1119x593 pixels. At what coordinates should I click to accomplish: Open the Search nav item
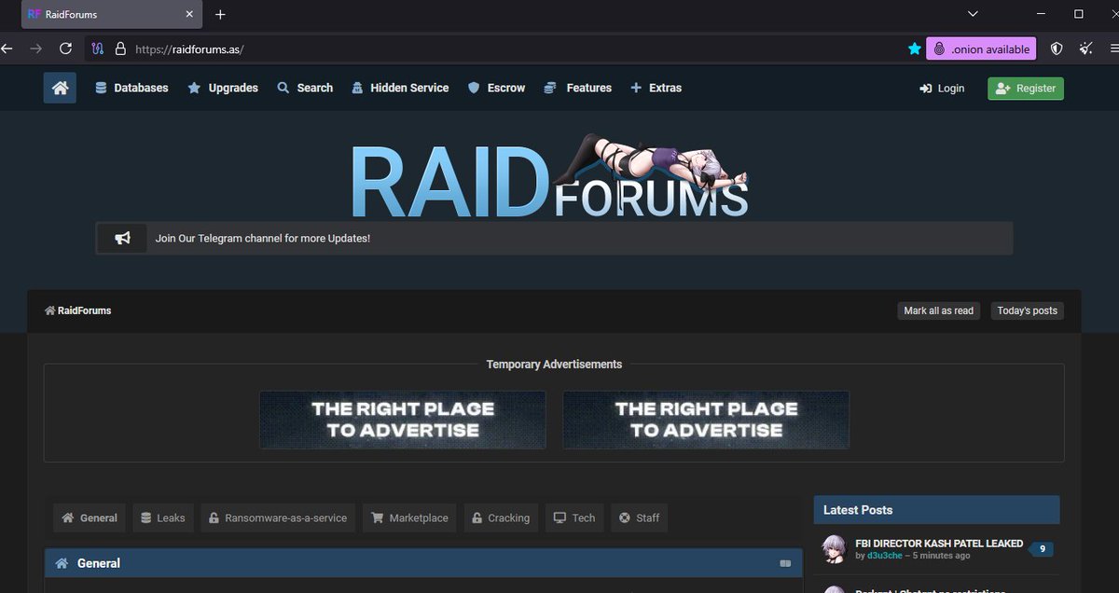coord(305,88)
